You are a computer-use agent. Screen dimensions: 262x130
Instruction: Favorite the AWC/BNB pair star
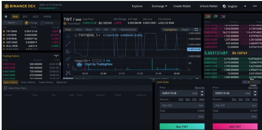(4, 42)
